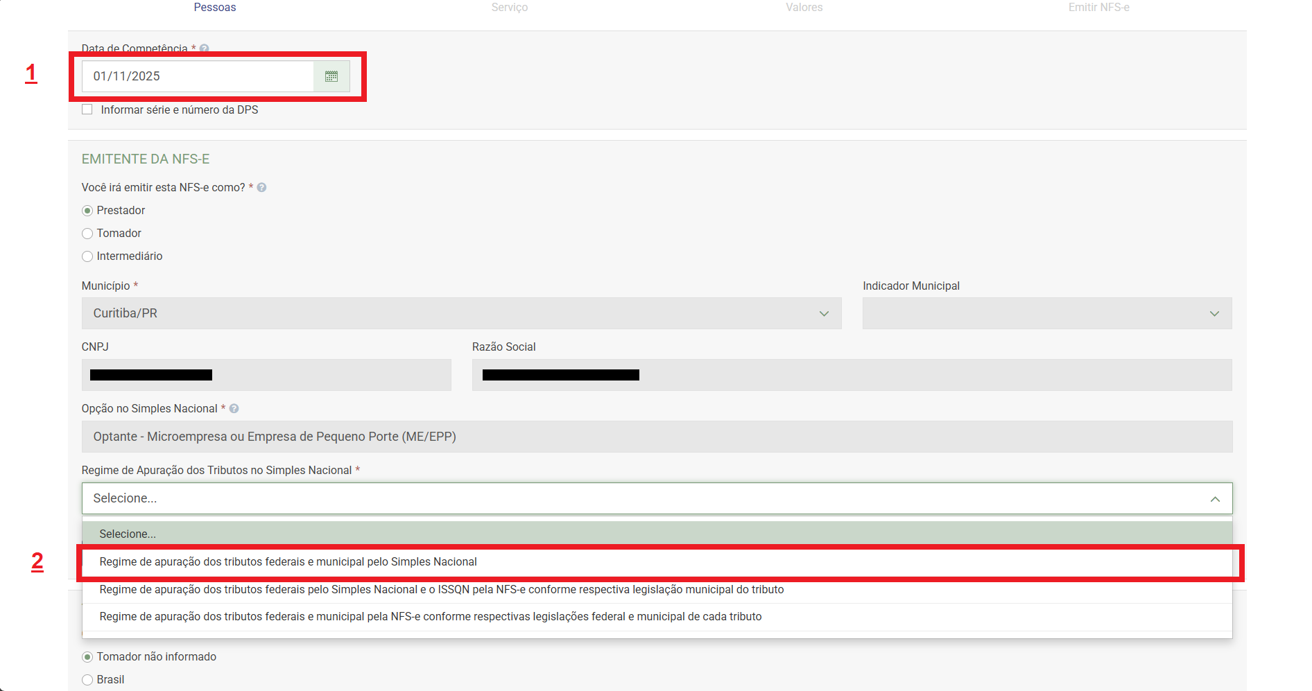1312x691 pixels.
Task: Enable Informar série e número da DPS
Action: pos(87,110)
